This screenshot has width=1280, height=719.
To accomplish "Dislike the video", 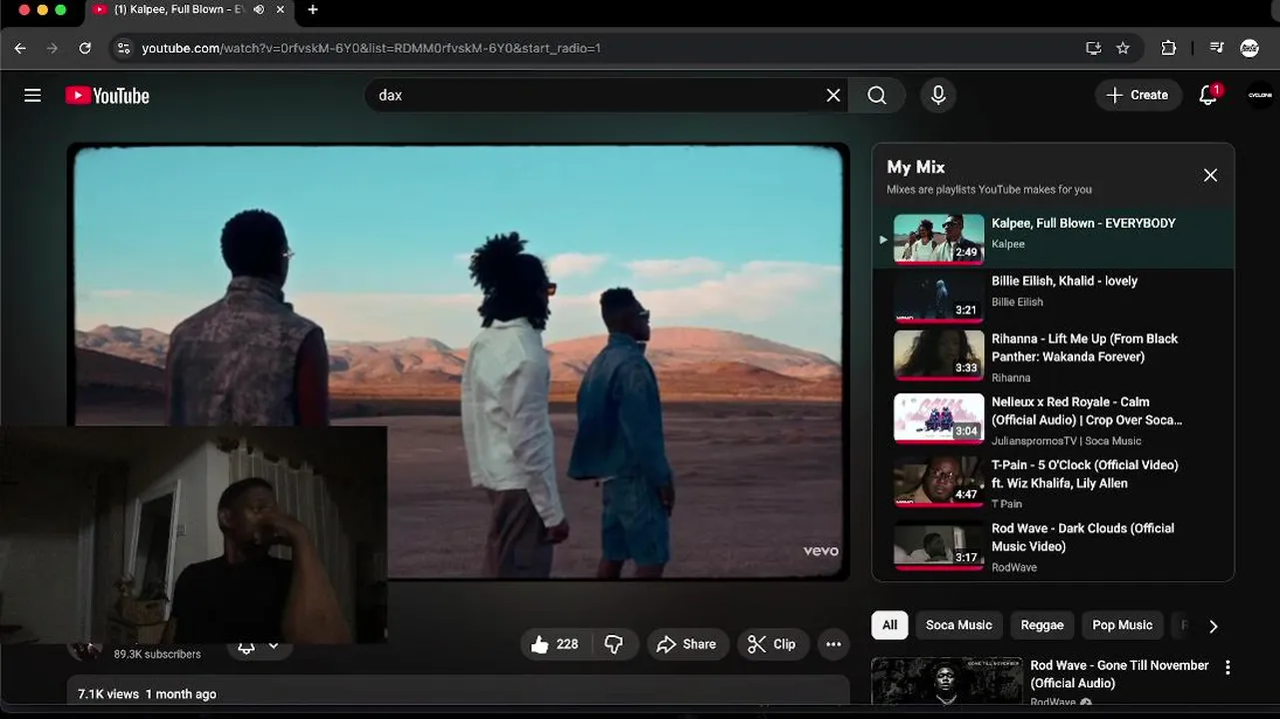I will coord(615,644).
